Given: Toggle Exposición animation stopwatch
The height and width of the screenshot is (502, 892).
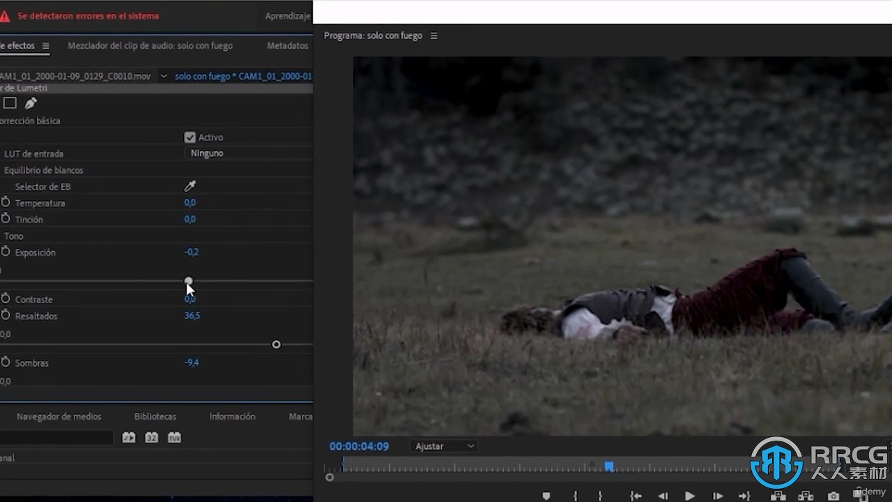Looking at the screenshot, I should [6, 252].
